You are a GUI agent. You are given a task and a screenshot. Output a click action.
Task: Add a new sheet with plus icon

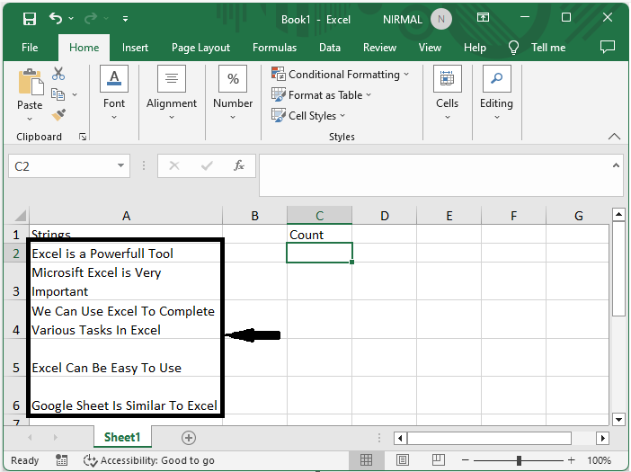pos(189,438)
